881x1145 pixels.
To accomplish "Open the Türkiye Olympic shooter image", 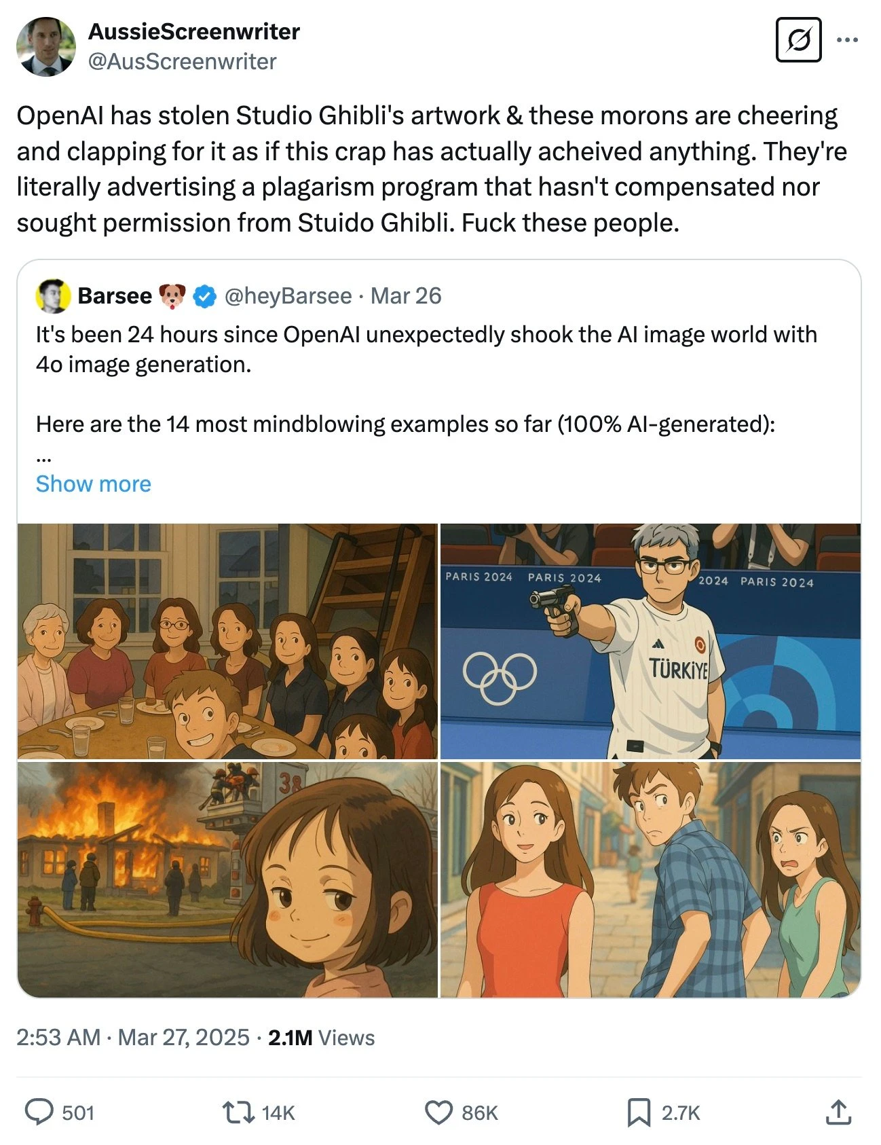I will click(650, 641).
